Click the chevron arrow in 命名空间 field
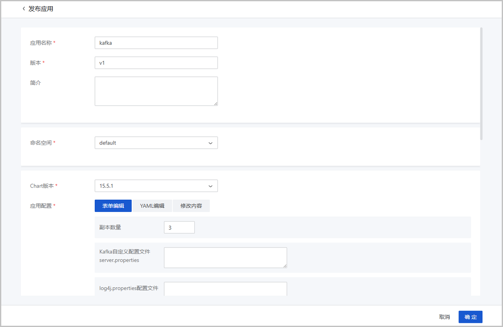 (x=210, y=143)
